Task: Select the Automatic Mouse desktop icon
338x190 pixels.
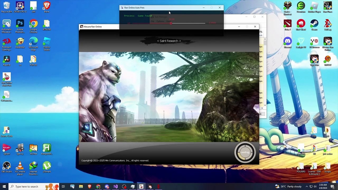Action: 7,26
